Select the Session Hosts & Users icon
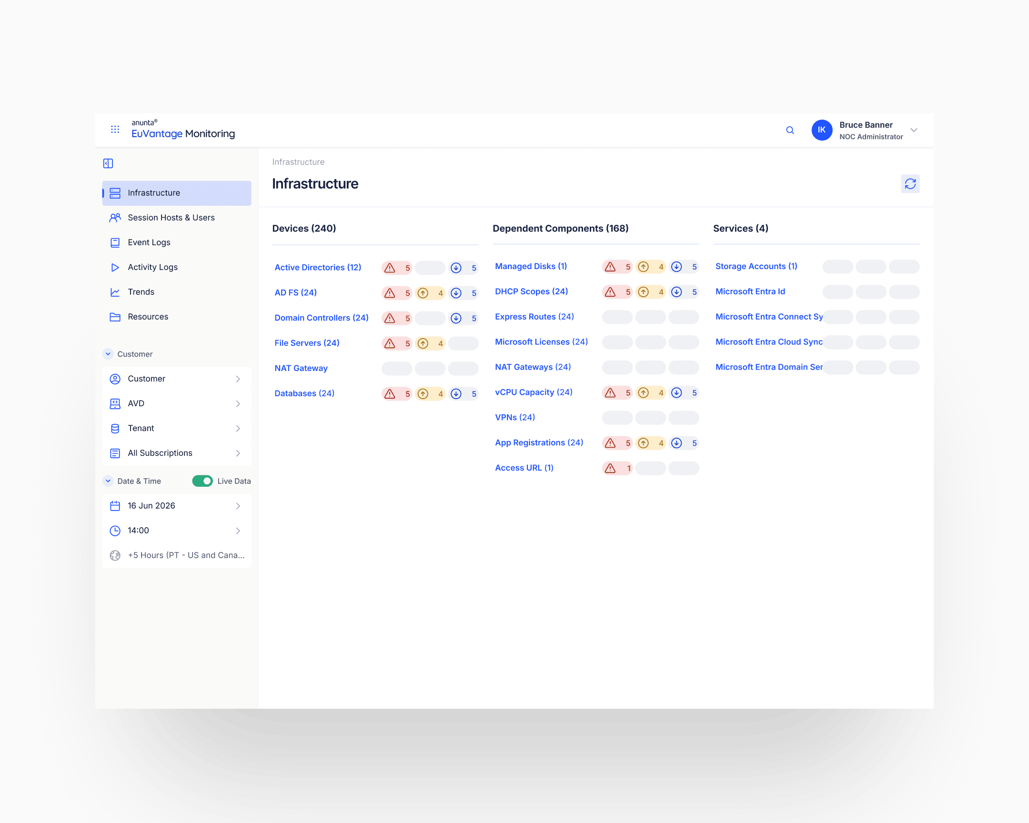This screenshot has height=823, width=1029. tap(115, 218)
